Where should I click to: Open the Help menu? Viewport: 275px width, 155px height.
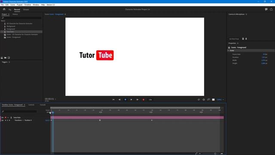coord(43,5)
